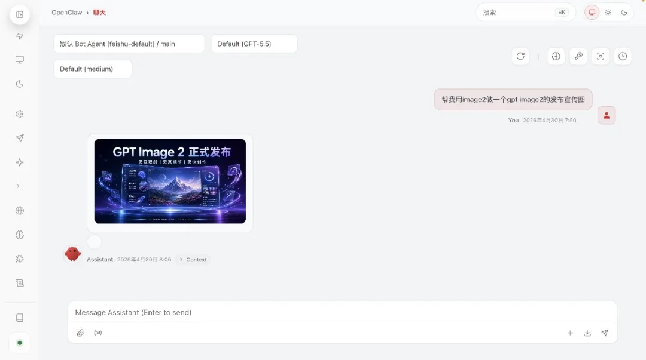
Task: Open the terminal prompt sidebar icon
Action: coord(19,186)
